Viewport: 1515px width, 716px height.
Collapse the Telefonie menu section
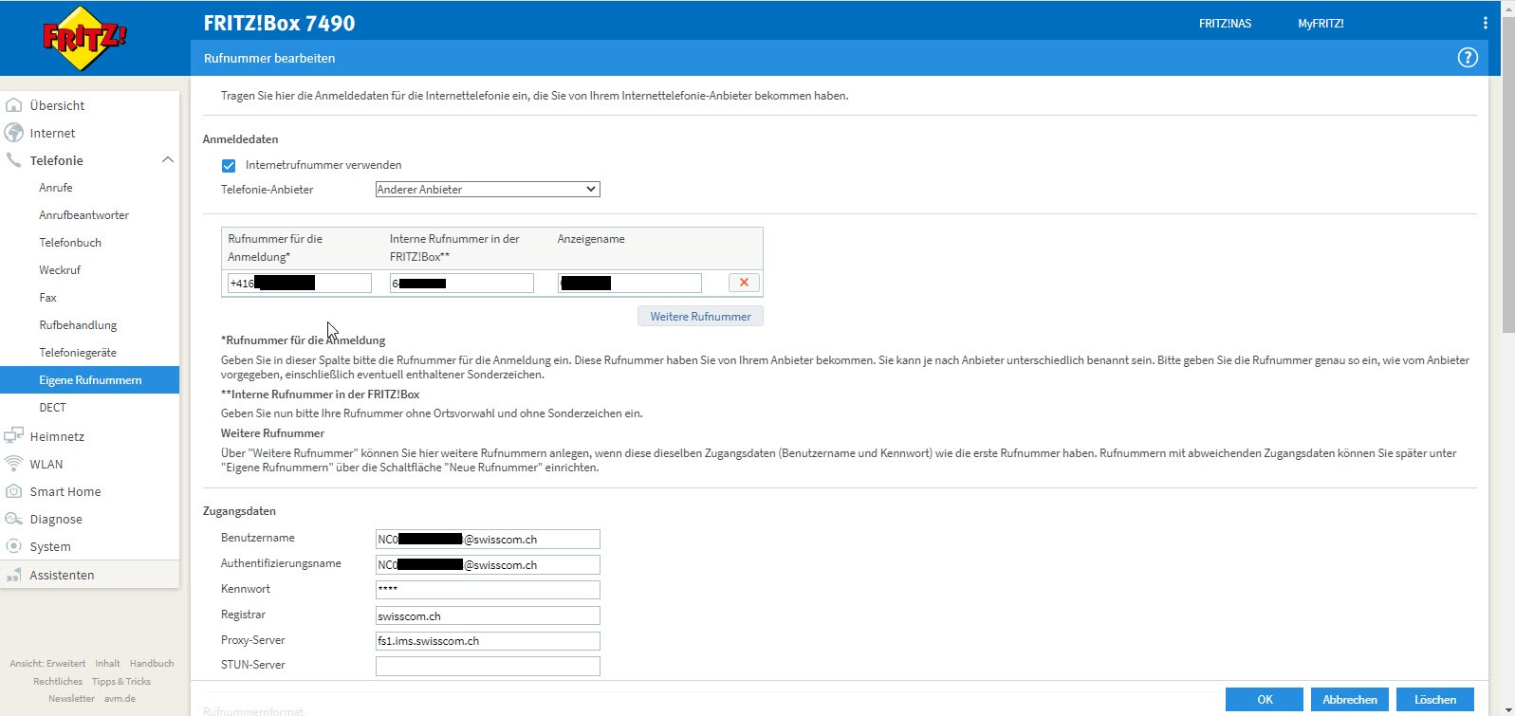(168, 160)
